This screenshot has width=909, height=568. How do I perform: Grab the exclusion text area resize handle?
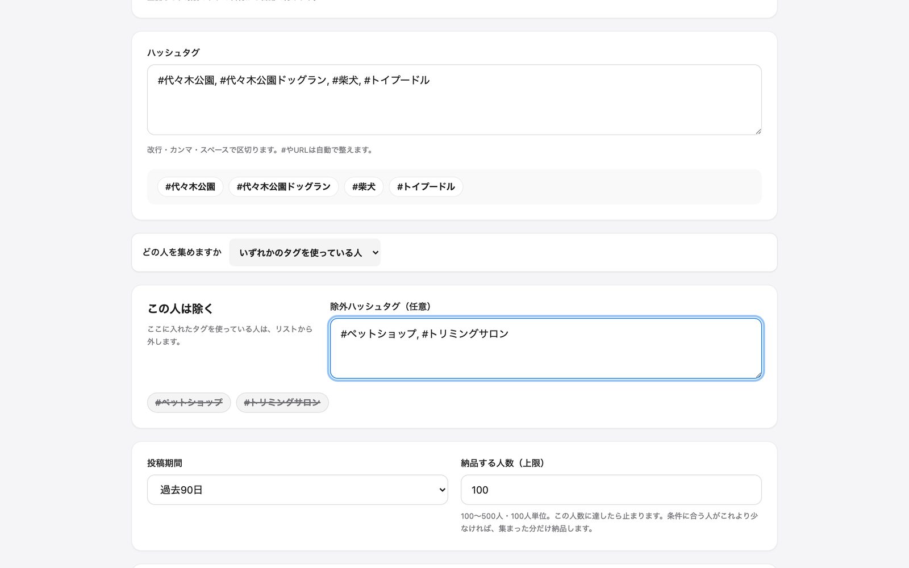pyautogui.click(x=758, y=374)
